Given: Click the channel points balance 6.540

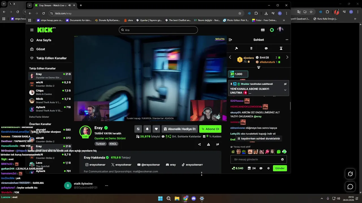Looking at the screenshot, I should (238, 168).
